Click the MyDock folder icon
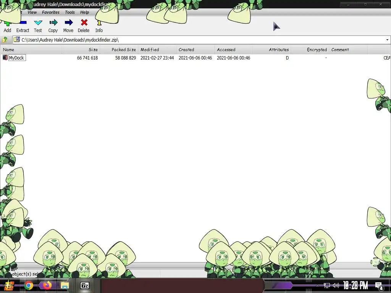Viewport: 391px width, 293px height. [x=5, y=58]
